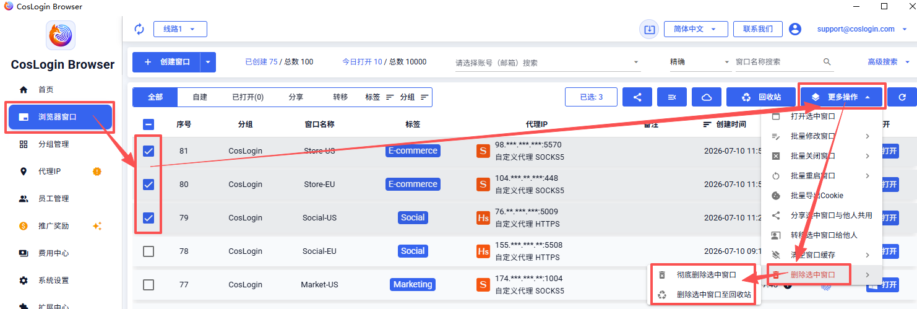Click the HTTPS proxy icon in row 79

point(483,217)
